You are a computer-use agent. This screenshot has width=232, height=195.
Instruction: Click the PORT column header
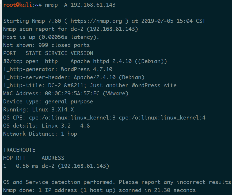pyautogui.click(x=10, y=53)
